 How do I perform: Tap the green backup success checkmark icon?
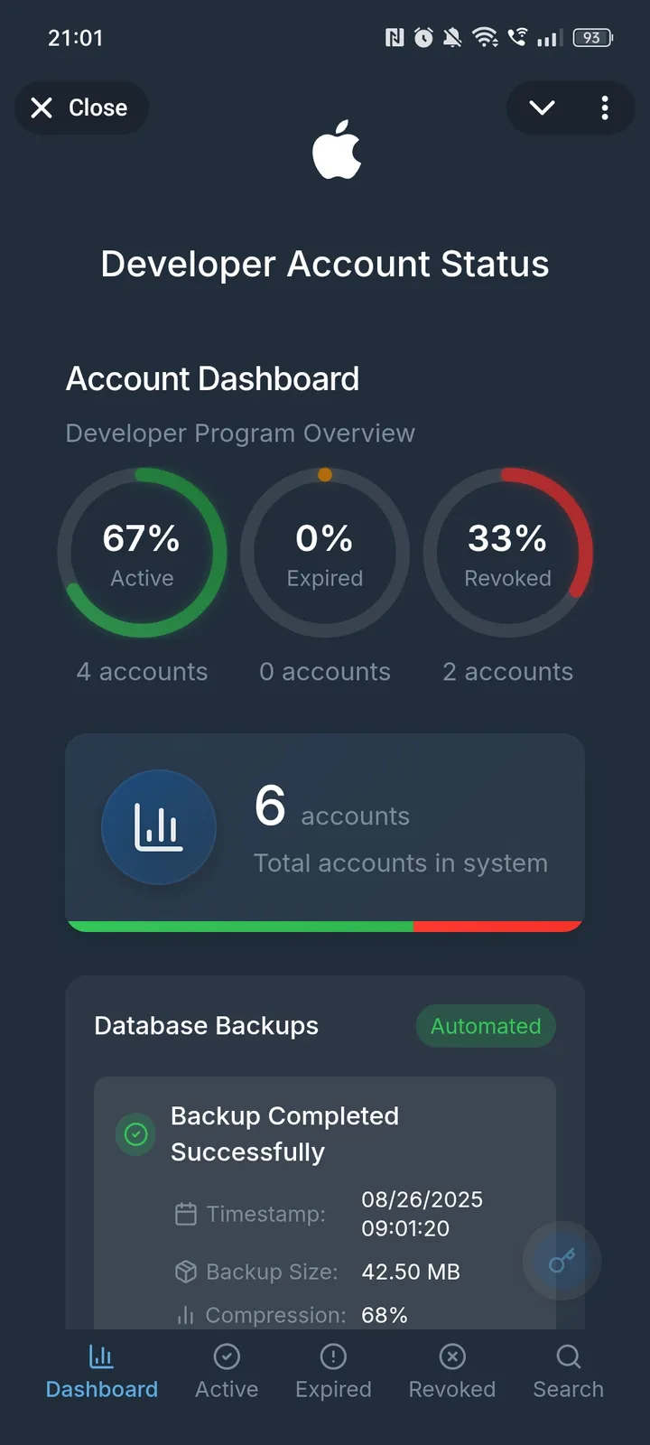136,1134
